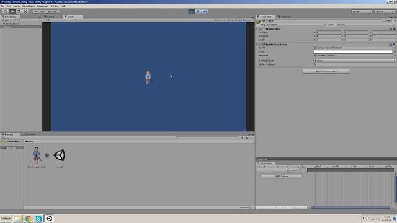Toggle the Global/Local handle rotation button
The image size is (397, 223).
[53, 12]
